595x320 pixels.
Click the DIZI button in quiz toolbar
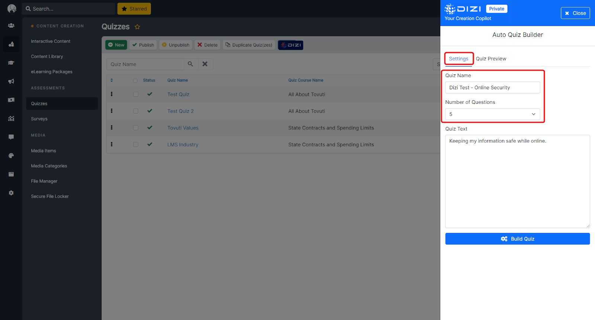pyautogui.click(x=291, y=45)
